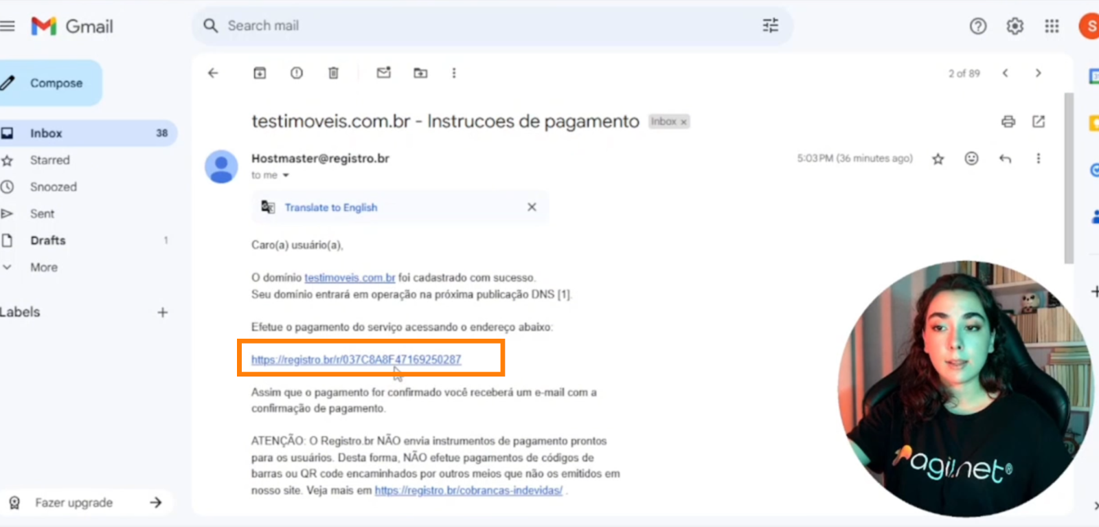Image resolution: width=1099 pixels, height=527 pixels.
Task: Click the Gmail logo
Action: click(72, 26)
